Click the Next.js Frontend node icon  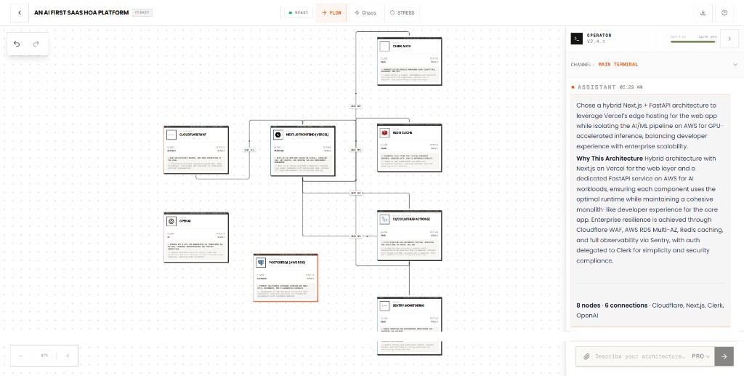coord(278,135)
